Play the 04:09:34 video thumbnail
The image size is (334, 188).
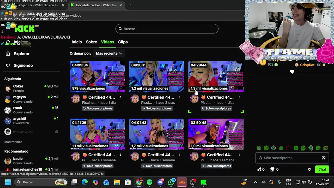pyautogui.click(x=97, y=77)
